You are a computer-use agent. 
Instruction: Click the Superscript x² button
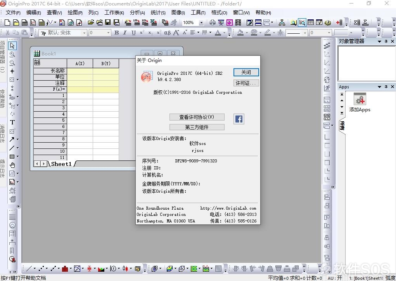[142, 33]
